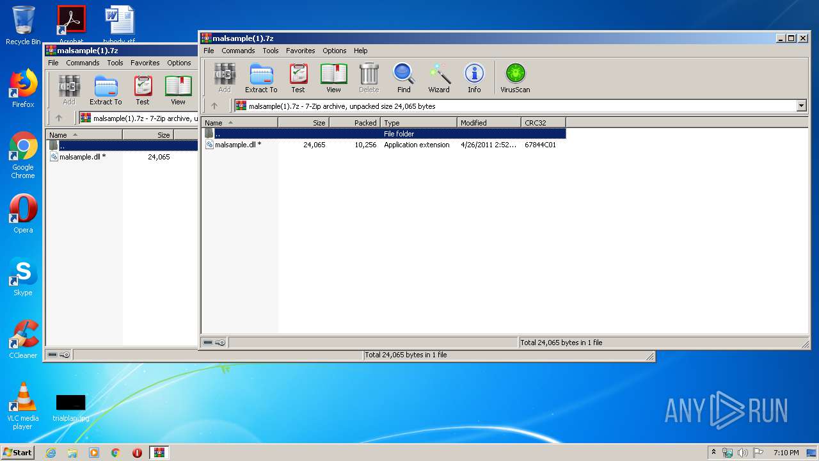Sort by Type column header
The width and height of the screenshot is (819, 461).
(419, 123)
